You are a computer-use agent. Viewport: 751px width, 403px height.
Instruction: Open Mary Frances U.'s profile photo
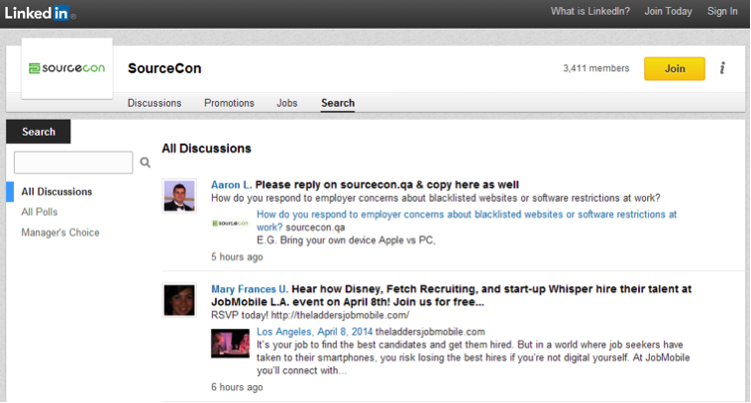pyautogui.click(x=179, y=300)
